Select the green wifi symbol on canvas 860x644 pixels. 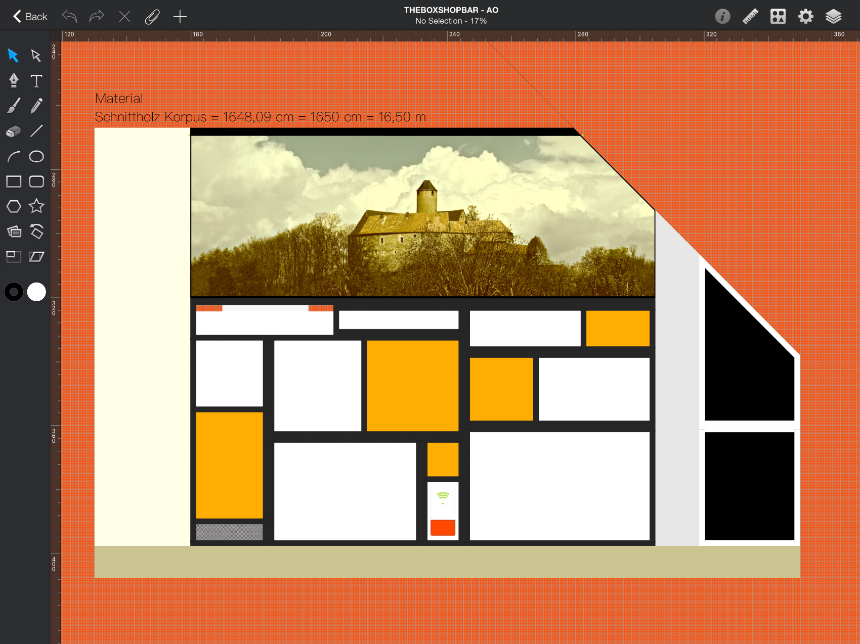click(443, 498)
